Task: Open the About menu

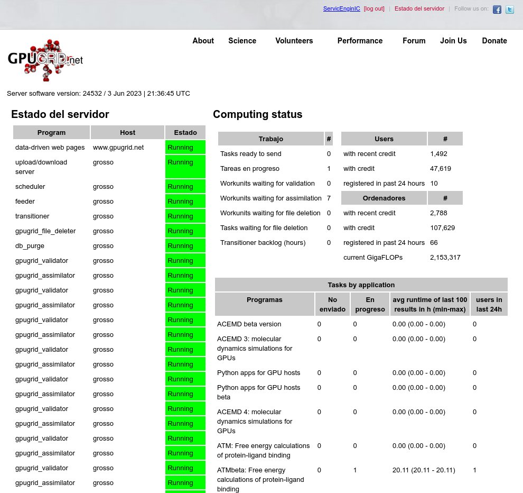Action: point(203,41)
